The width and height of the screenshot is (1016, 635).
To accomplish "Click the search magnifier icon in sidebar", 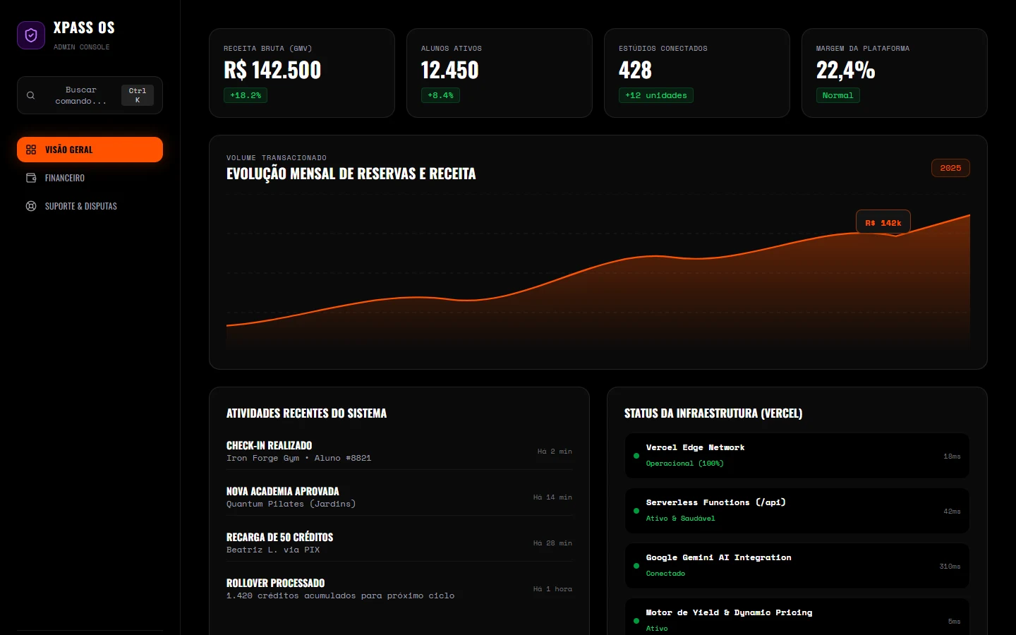I will pos(30,95).
